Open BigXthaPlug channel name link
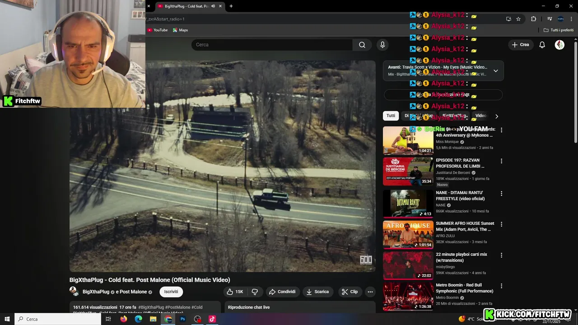The image size is (578, 325). pos(96,292)
